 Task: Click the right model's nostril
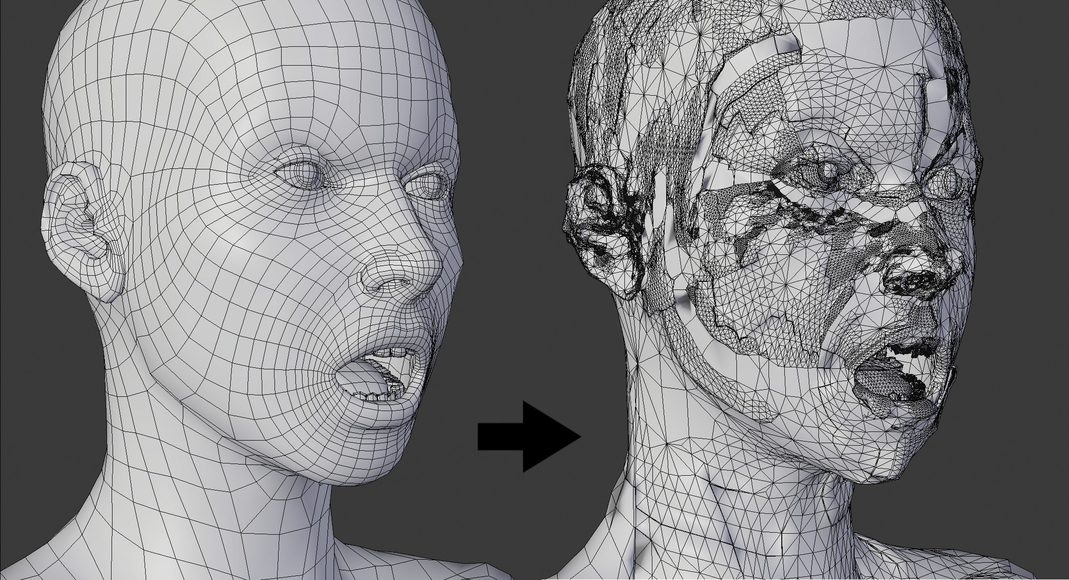[914, 281]
